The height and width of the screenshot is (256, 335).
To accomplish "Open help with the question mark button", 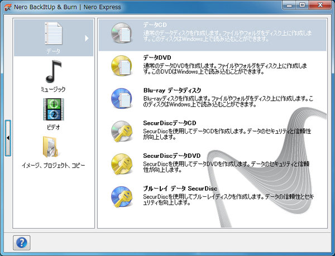I will (22, 243).
